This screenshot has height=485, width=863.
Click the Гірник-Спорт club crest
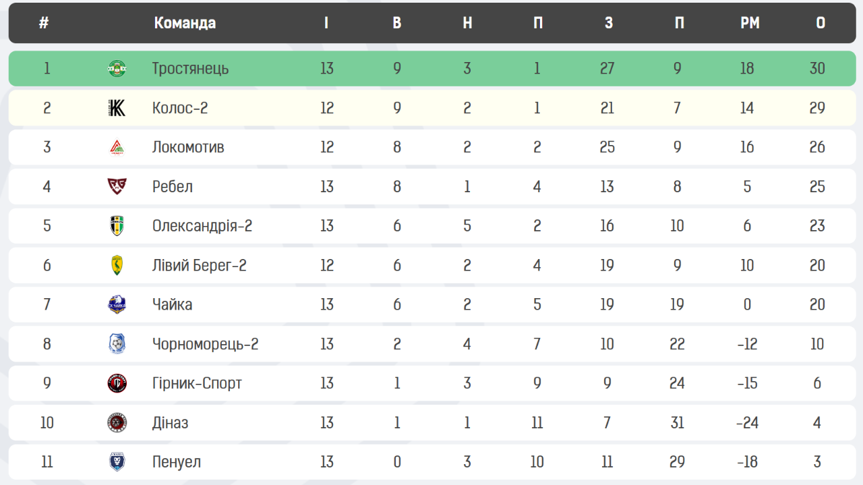117,383
